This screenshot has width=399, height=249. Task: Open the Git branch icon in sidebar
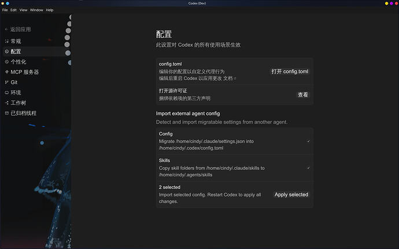coord(7,82)
